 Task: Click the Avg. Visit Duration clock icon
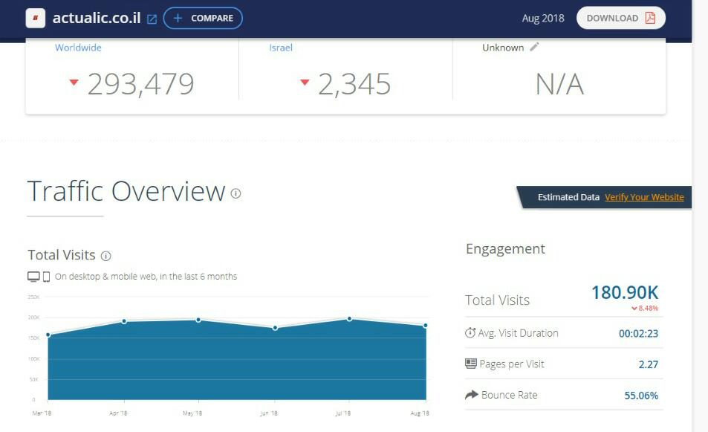tap(470, 333)
